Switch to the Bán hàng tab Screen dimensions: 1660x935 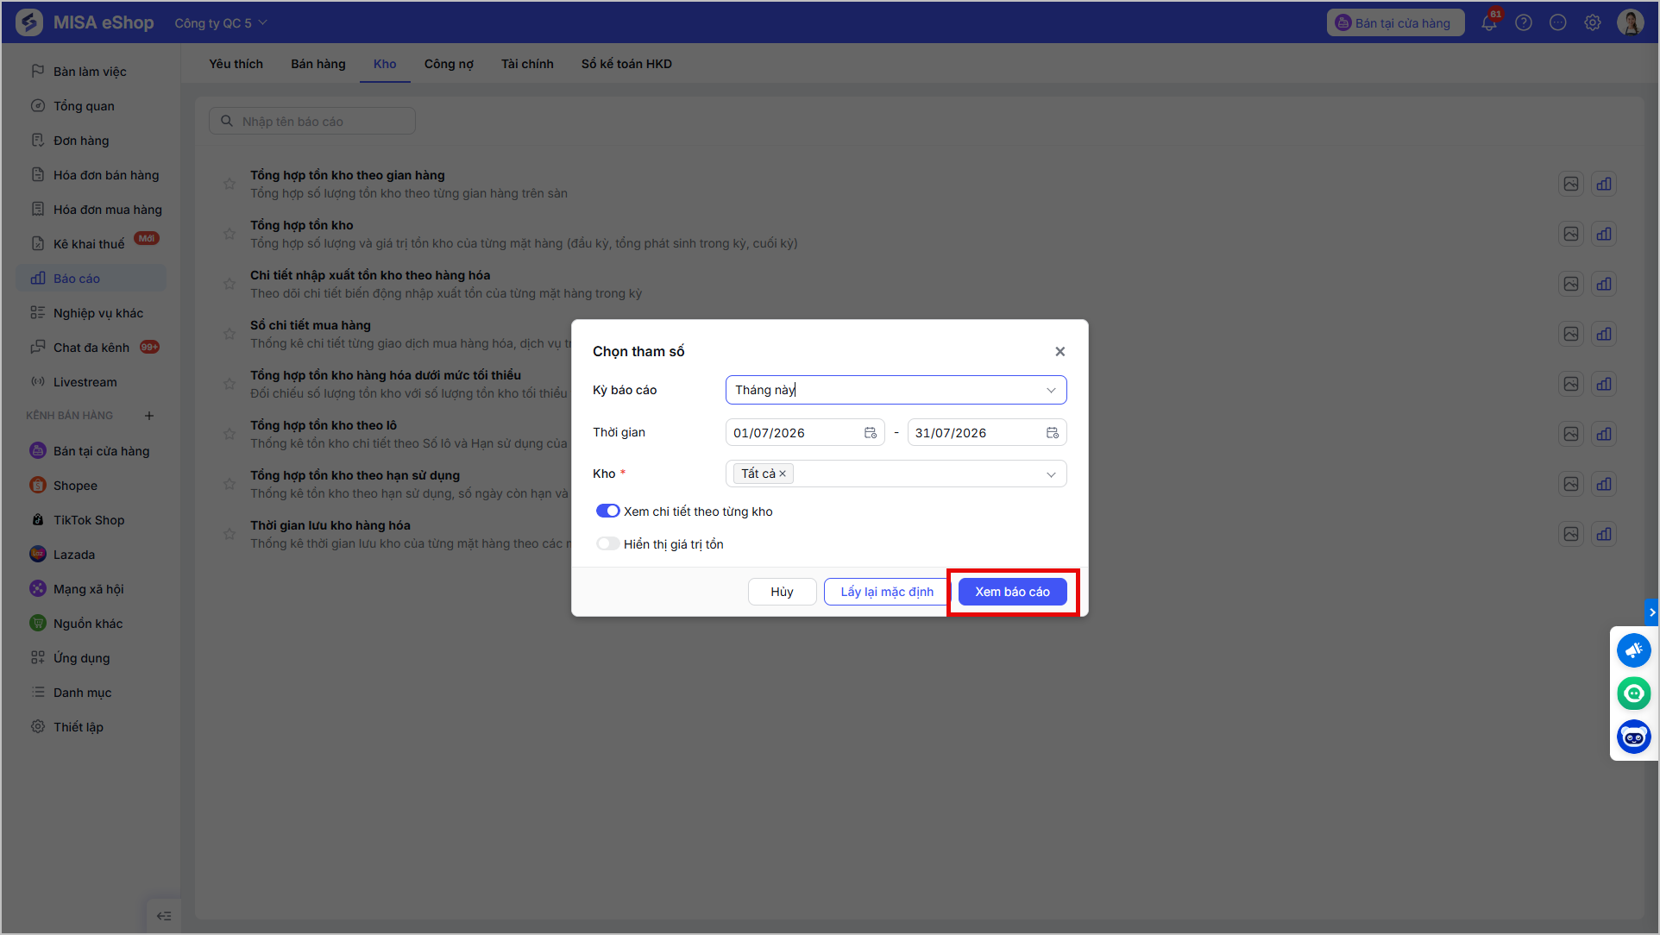click(318, 64)
